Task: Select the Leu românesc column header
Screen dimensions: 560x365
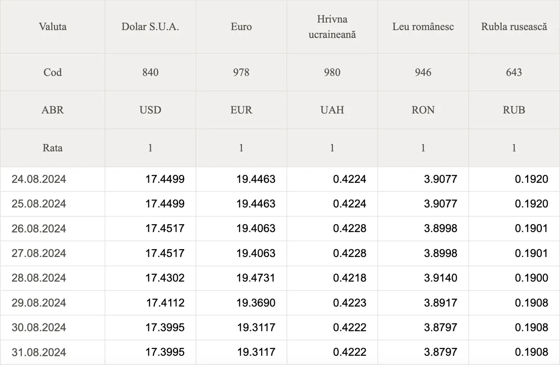Action: tap(423, 27)
